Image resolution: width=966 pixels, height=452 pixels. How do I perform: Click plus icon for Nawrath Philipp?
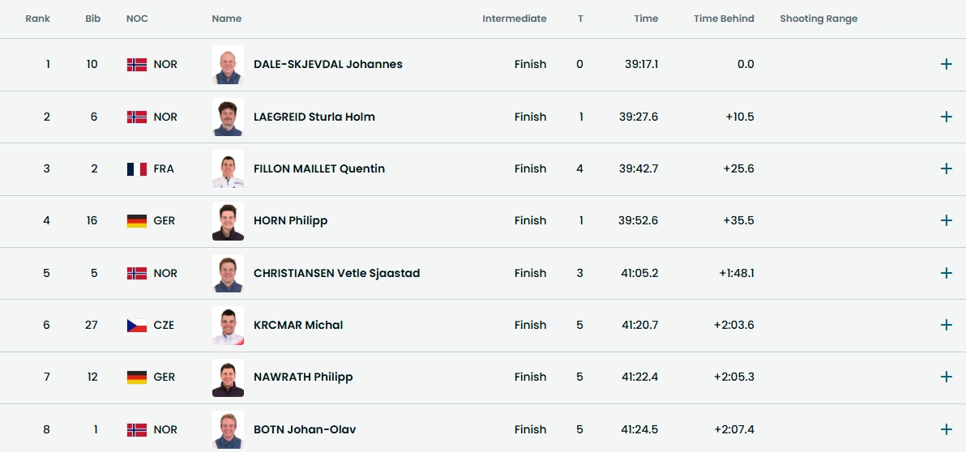[x=946, y=377]
